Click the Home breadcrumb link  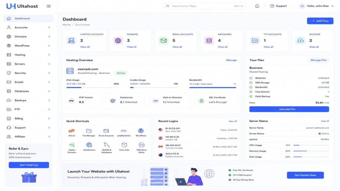tap(66, 25)
